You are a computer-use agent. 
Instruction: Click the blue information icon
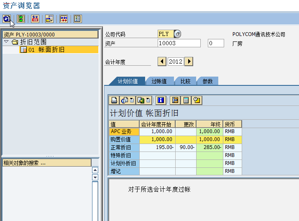coord(161,100)
